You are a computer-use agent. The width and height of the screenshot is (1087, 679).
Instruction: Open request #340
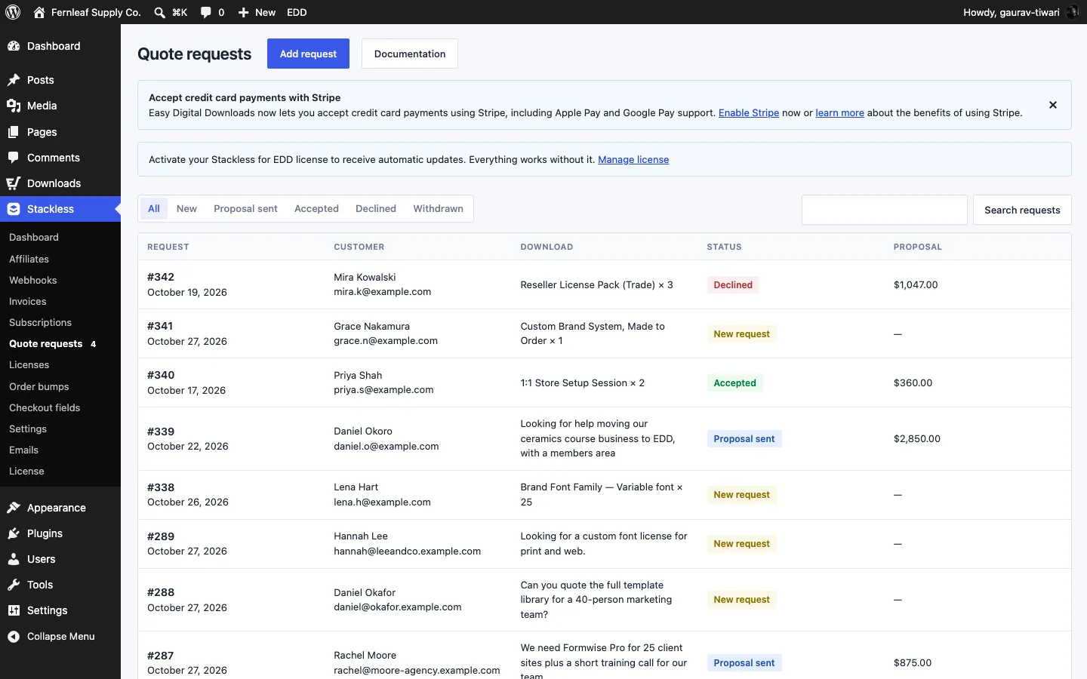[161, 375]
